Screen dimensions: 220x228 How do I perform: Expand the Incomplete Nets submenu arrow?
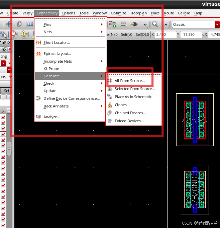(102, 61)
